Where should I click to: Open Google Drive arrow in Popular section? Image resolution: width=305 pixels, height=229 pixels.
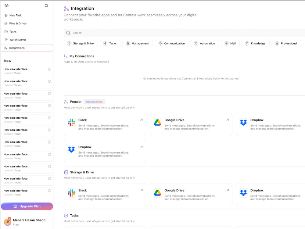(x=228, y=120)
